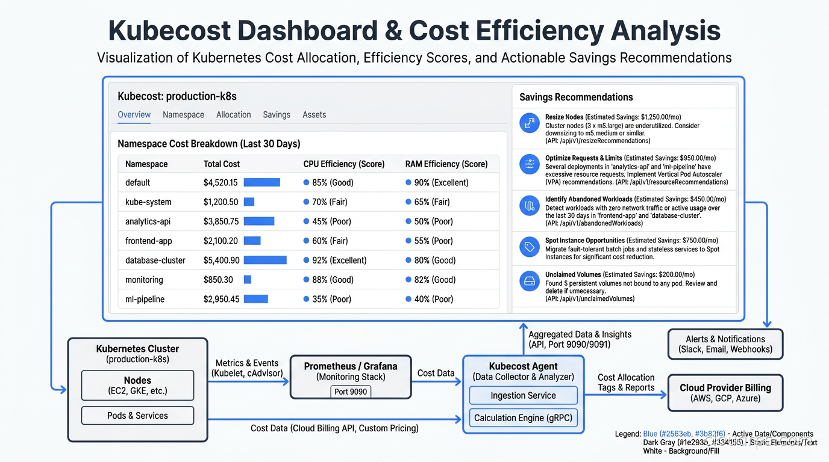Screen dimensions: 829x462
Task: Click the Identify Abandoned Workloads icon
Action: point(530,206)
